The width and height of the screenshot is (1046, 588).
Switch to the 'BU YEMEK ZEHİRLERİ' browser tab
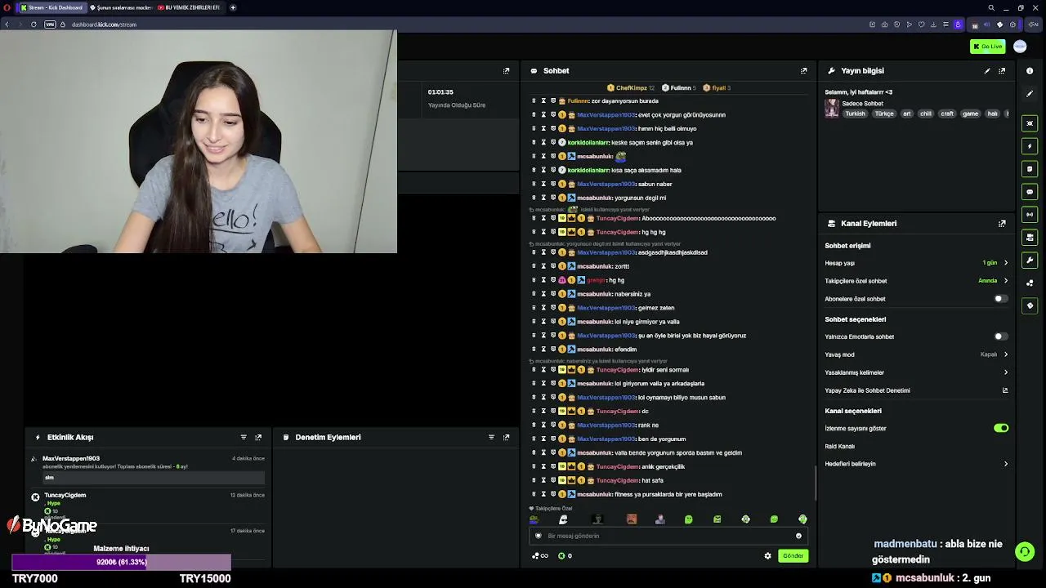point(189,7)
